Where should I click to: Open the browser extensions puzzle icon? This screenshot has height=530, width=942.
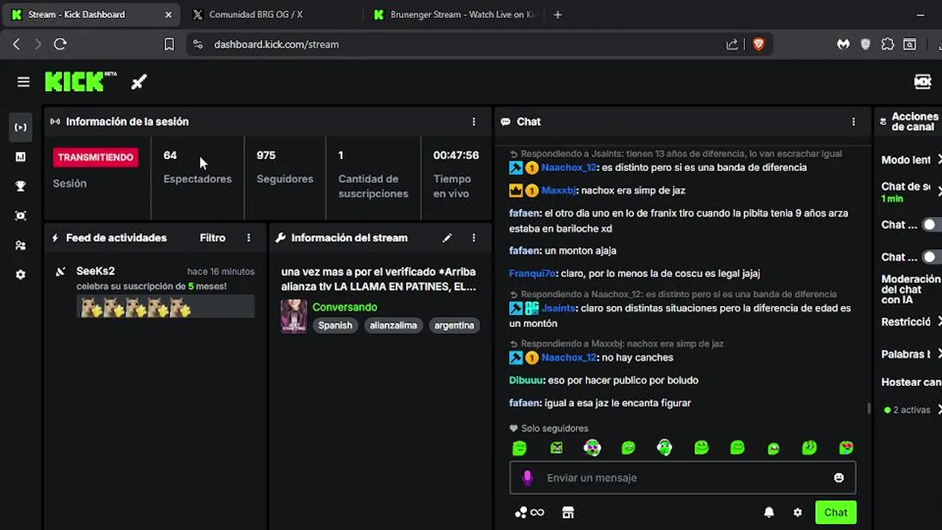[x=888, y=44]
